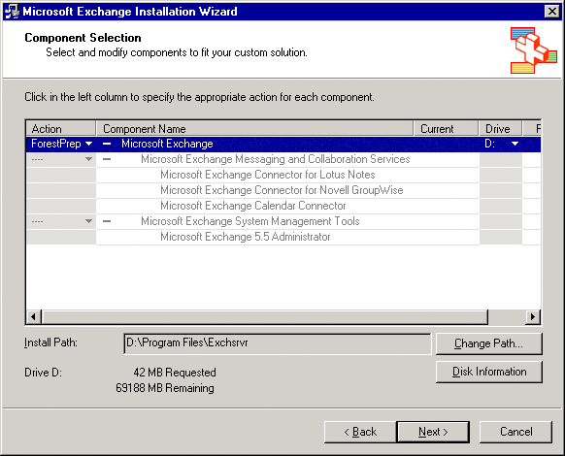The height and width of the screenshot is (456, 565).
Task: Click the Install Path field
Action: (277, 343)
